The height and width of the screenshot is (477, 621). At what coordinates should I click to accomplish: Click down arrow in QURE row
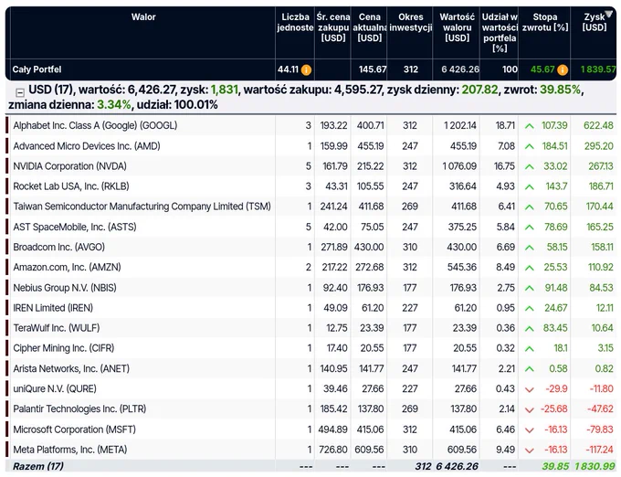(529, 389)
